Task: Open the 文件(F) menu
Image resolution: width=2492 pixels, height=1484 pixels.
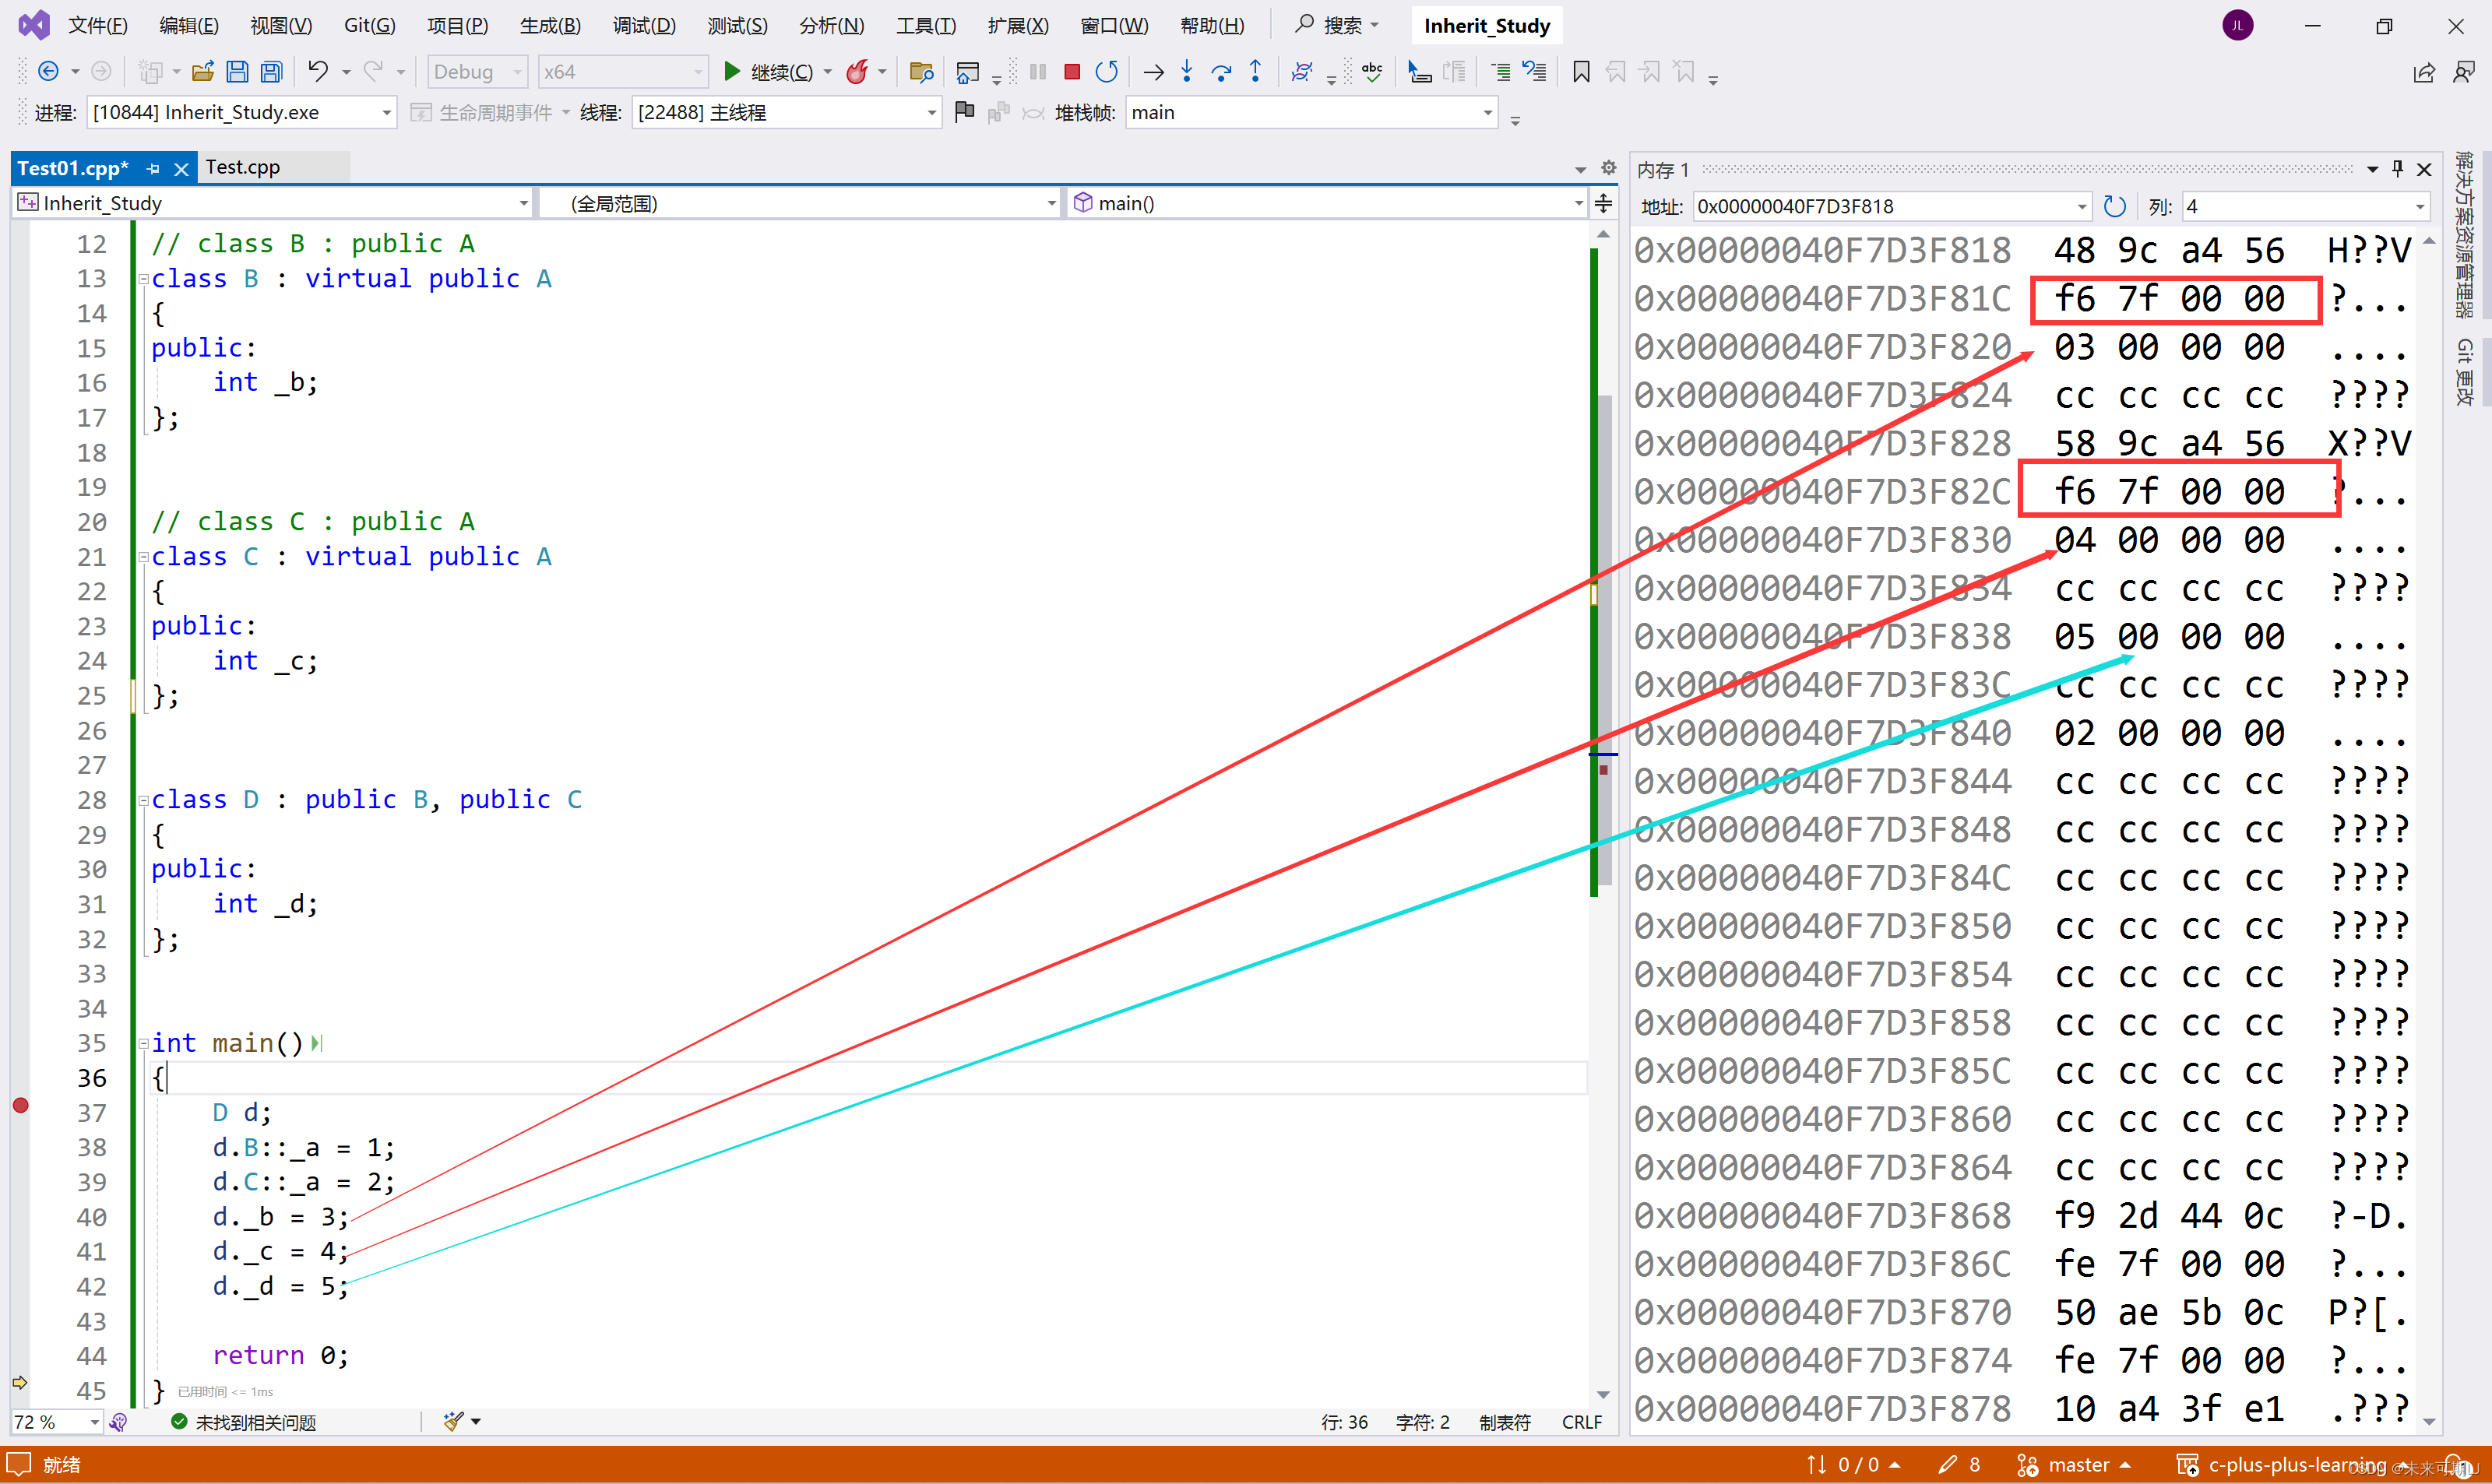Action: pos(97,25)
